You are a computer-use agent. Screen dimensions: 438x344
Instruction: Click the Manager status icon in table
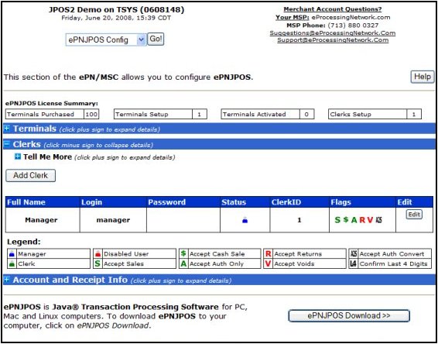[245, 220]
